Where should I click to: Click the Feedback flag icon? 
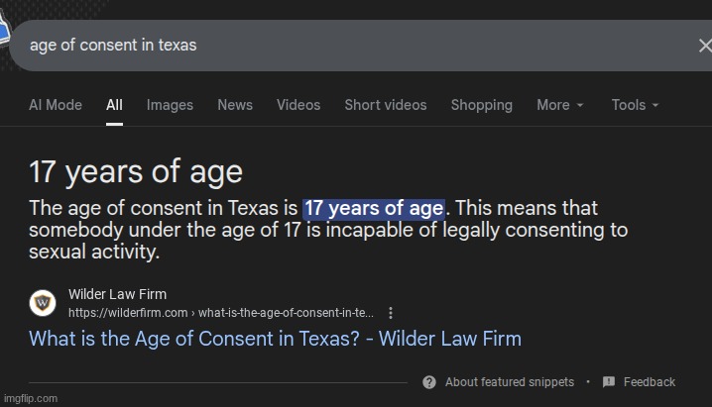coord(609,382)
